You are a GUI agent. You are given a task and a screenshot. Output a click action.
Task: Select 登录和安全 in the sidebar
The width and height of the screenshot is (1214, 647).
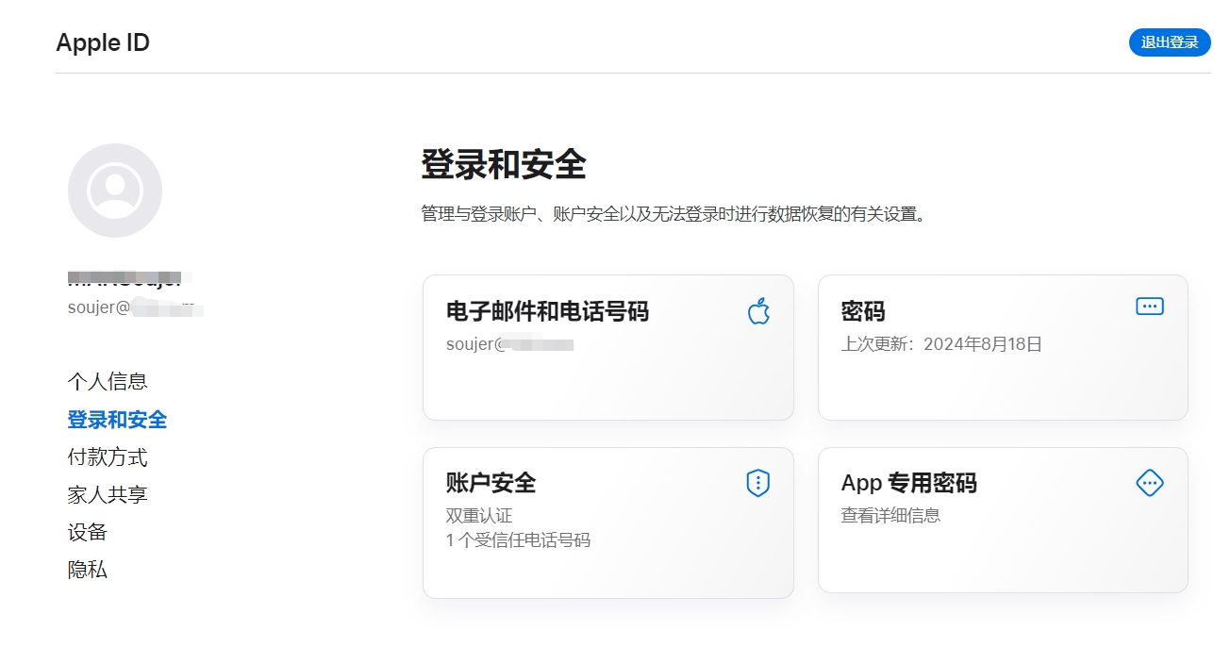pyautogui.click(x=117, y=419)
